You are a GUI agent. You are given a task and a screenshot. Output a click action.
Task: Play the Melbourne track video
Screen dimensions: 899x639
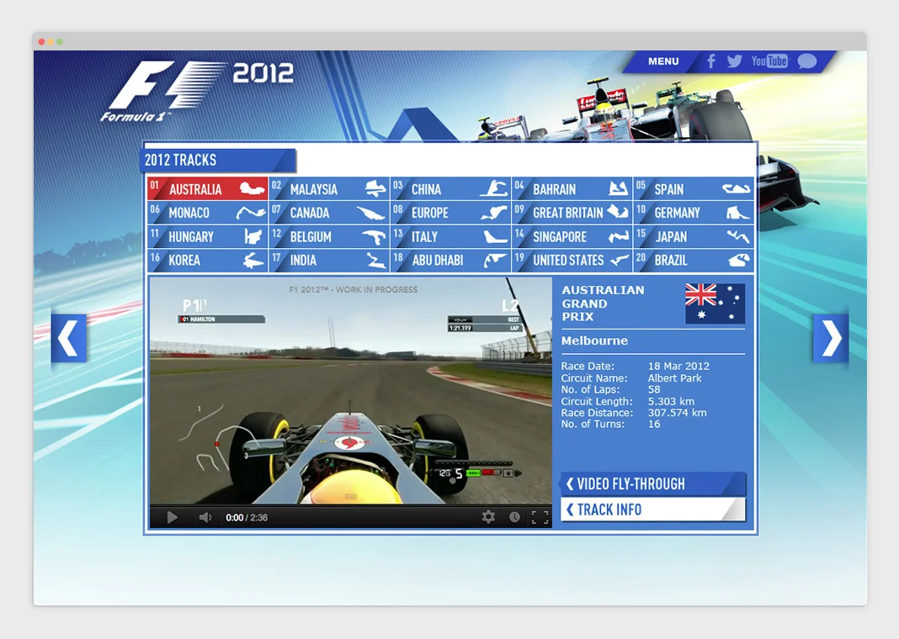point(172,518)
